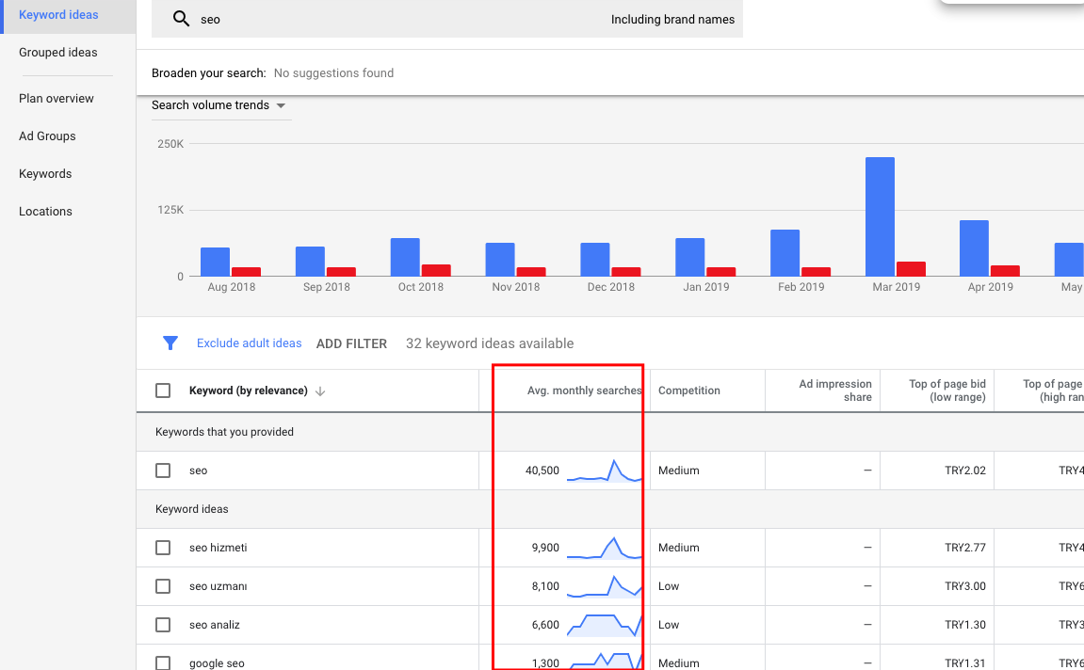Click the google seo keyword text
1084x670 pixels.
coord(217,663)
